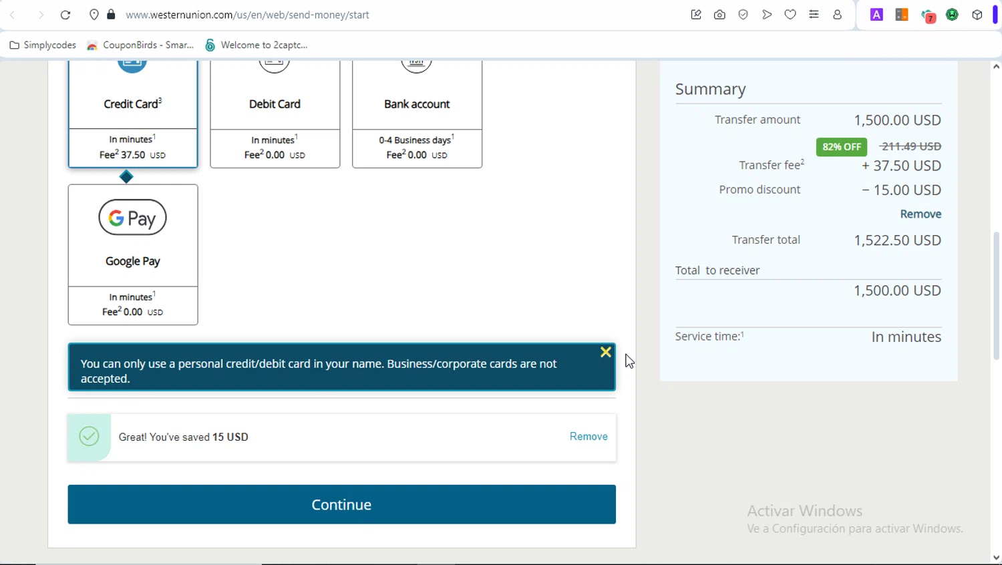Open the Simplycodes bookmark folder
1002x565 pixels.
coord(43,45)
